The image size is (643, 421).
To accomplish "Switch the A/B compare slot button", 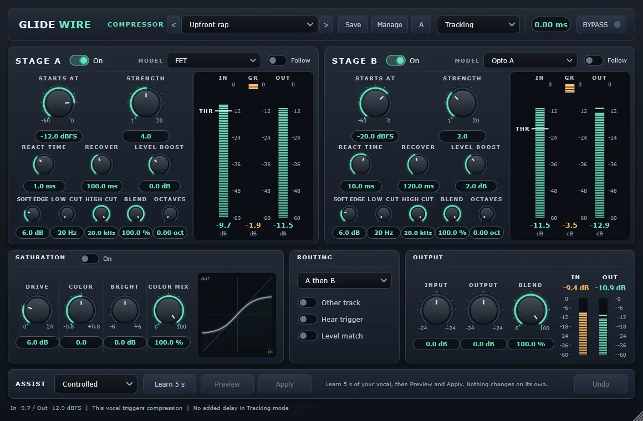I will pos(421,24).
